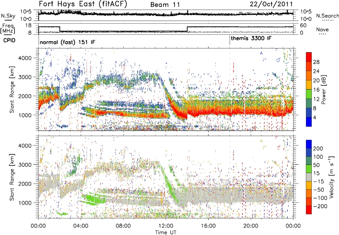The width and height of the screenshot is (339, 235).
Task: Click the 3000 tick on the velocity panel
Action: [x=25, y=165]
